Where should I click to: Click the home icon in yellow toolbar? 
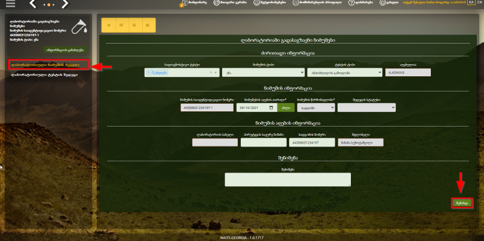(x=108, y=25)
